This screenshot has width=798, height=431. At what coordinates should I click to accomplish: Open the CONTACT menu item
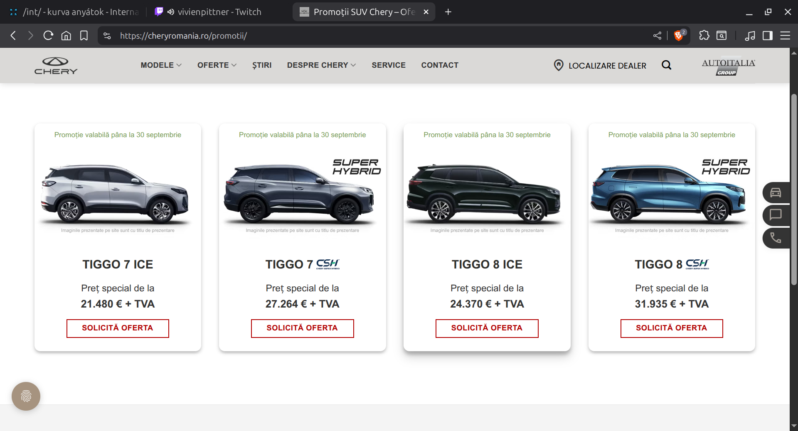440,65
